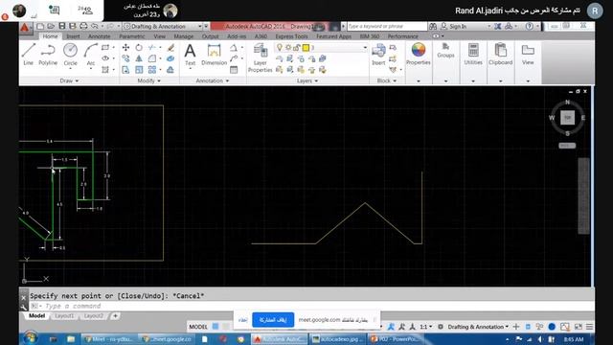Viewport: 613px width, 345px height.
Task: Open the Groups panel button
Action: pos(445,51)
